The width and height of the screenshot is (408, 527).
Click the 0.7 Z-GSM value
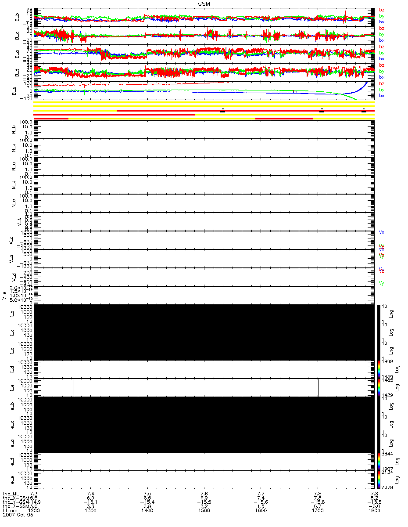[318, 506]
